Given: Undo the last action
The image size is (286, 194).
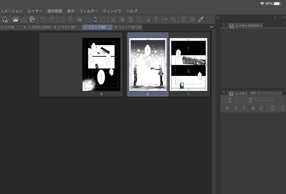Looking at the screenshot, I should (43, 19).
